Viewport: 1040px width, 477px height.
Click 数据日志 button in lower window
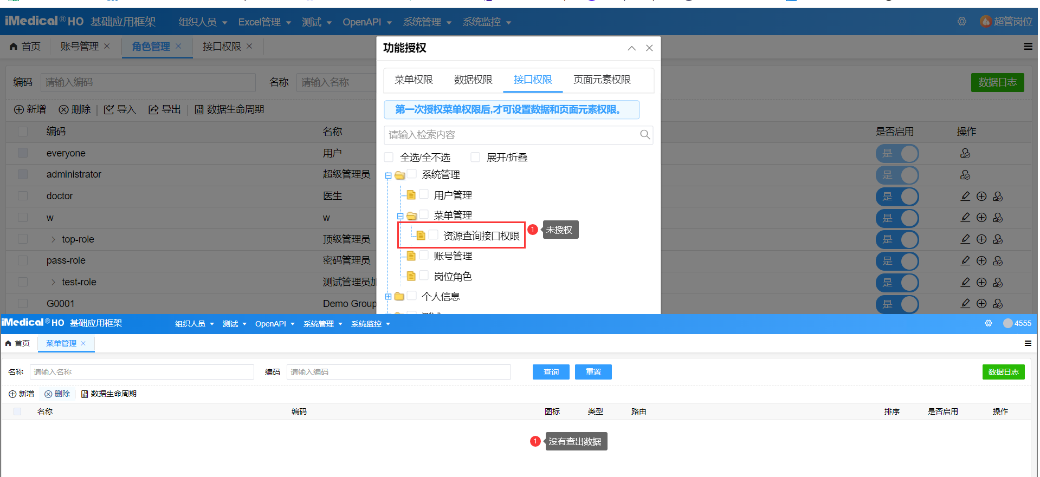[1004, 372]
